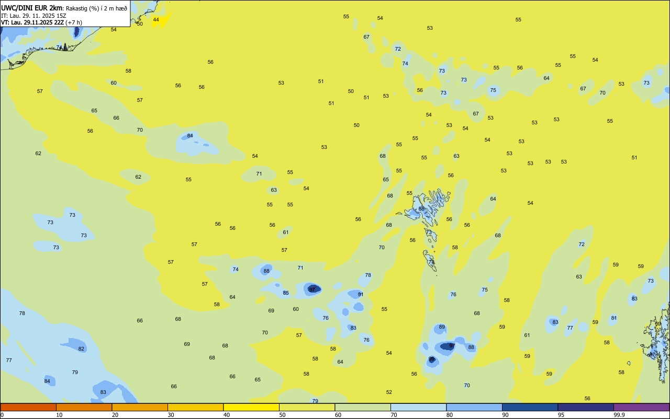Viewport: 670px width, 419px height.
Task: Click the '0' legend tick label
Action: coord(2,415)
